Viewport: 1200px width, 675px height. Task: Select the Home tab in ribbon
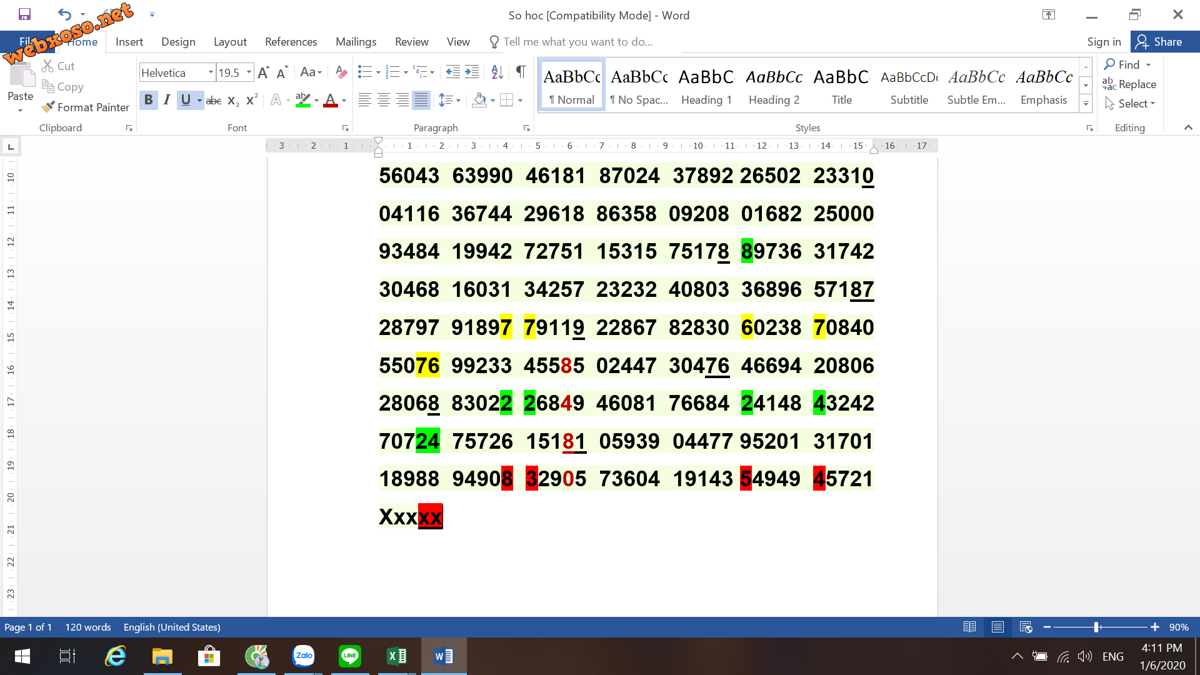click(x=81, y=41)
